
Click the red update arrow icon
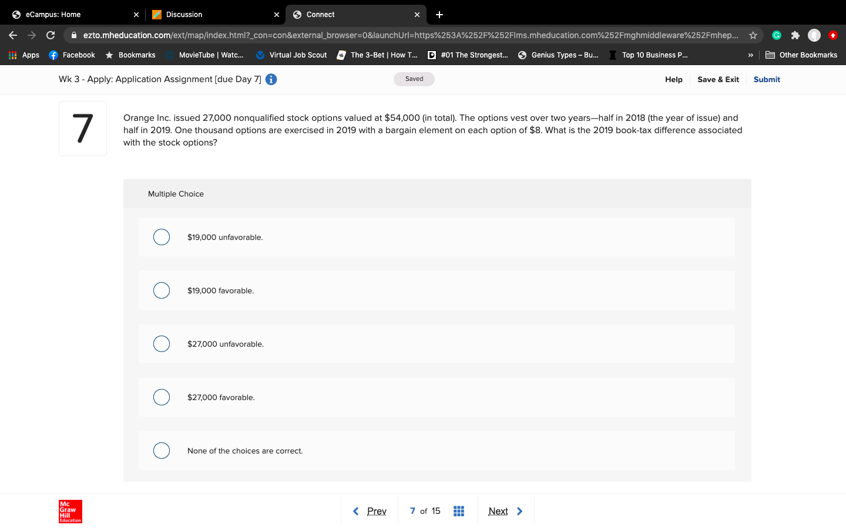coord(832,35)
